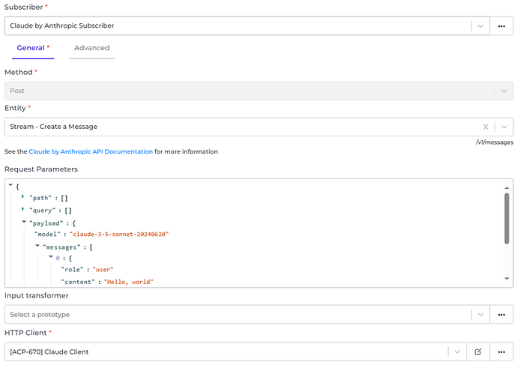Collapse the root JSON object

pos(10,185)
